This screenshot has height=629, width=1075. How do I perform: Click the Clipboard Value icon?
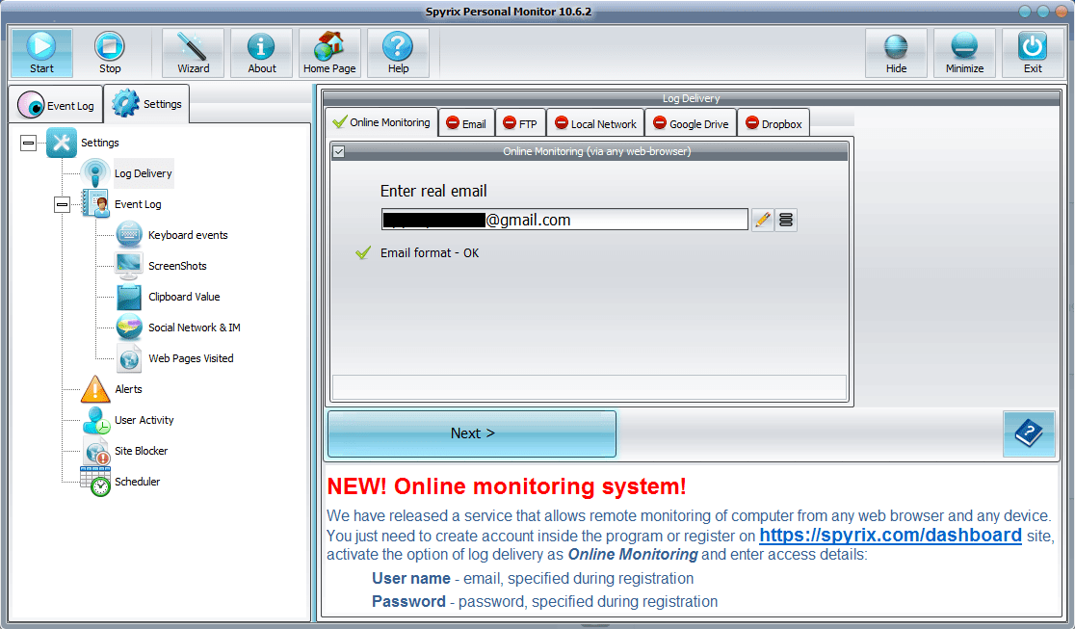129,297
